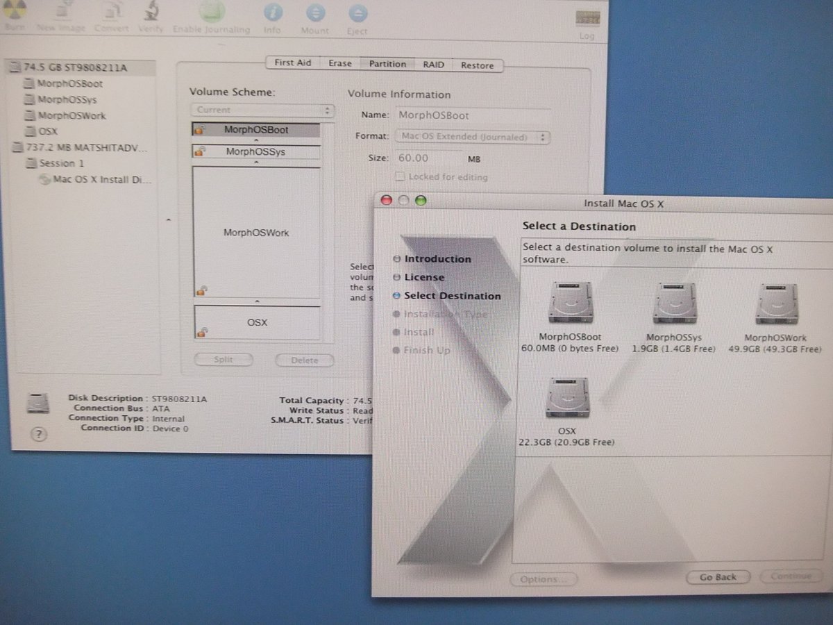Click the Disk Utility help question mark
This screenshot has height=625, width=833.
39,434
